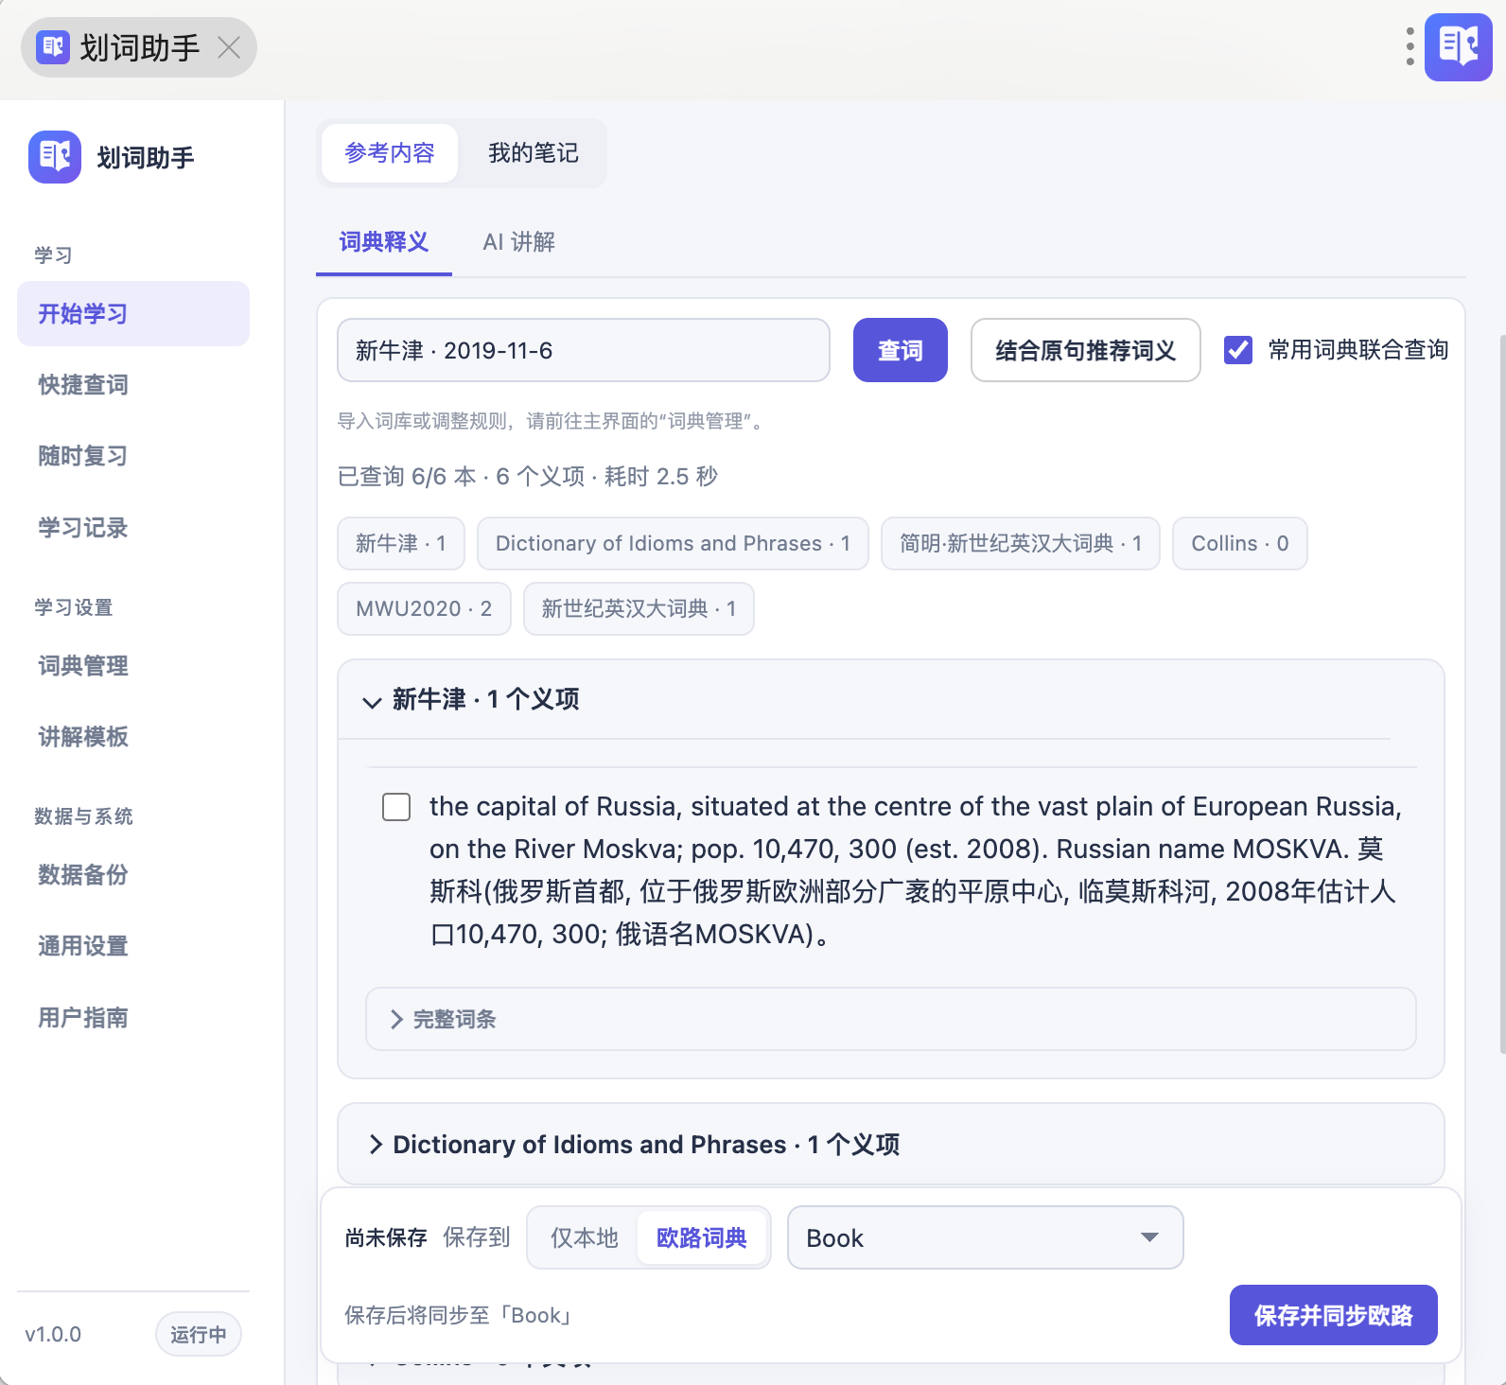Open the three-dot more options menu
The width and height of the screenshot is (1506, 1385).
[1410, 46]
